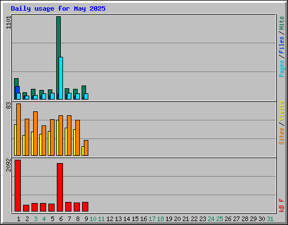This screenshot has height=225, width=288.
Task: Click the red 'KB F' legend label
Action: 282,205
